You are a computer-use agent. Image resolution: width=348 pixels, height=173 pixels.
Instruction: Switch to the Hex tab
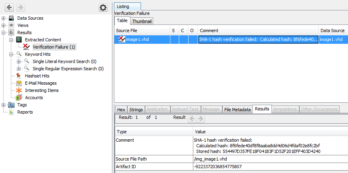pyautogui.click(x=121, y=109)
